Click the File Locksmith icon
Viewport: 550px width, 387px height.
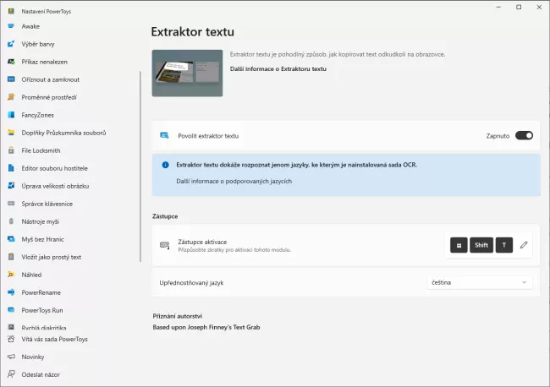[x=11, y=150]
